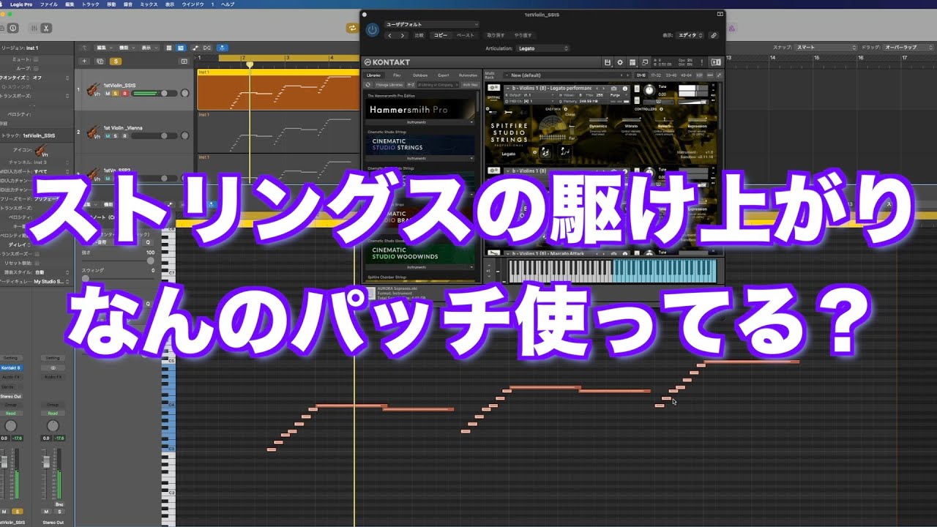Open the Logic Pro mixer toolbar button
This screenshot has width=937, height=527.
pos(34,28)
